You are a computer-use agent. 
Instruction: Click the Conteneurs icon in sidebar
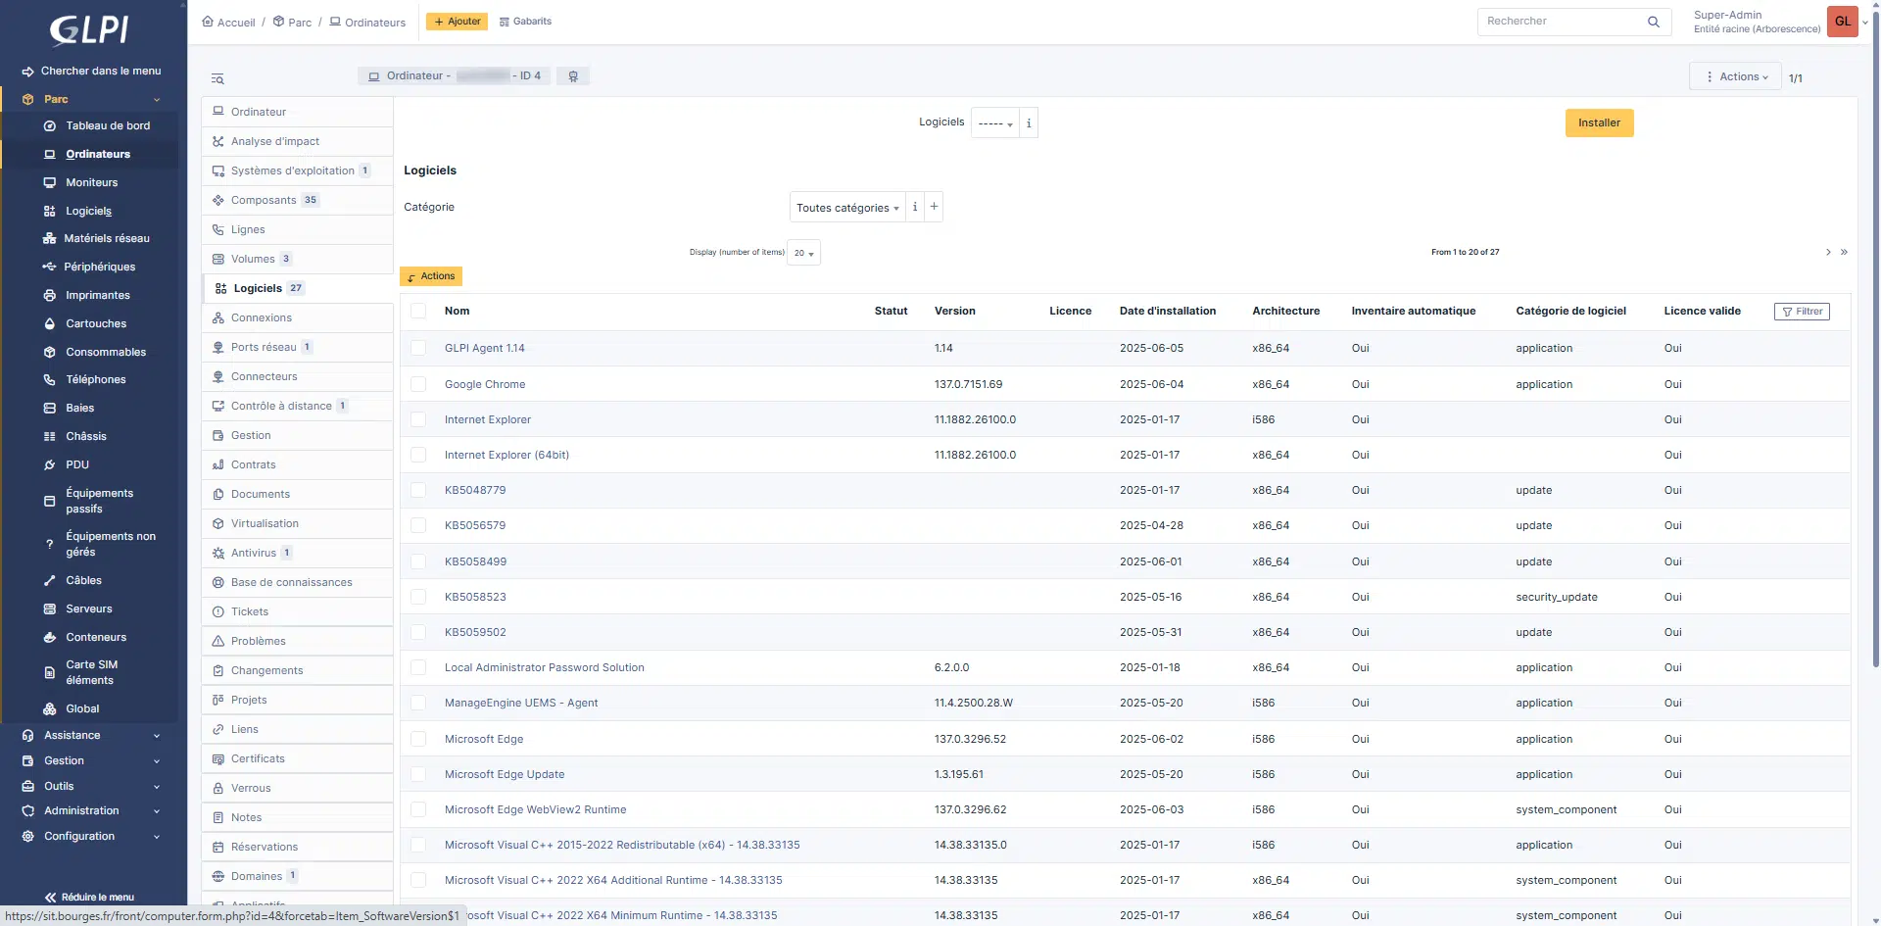(x=49, y=637)
